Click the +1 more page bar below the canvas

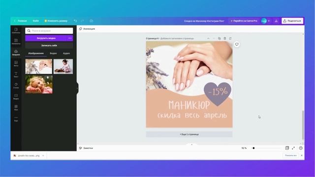[189, 134]
